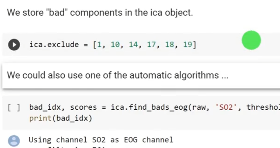Click the number 17 in the exclude list
The image size is (280, 148).
pyautogui.click(x=151, y=45)
